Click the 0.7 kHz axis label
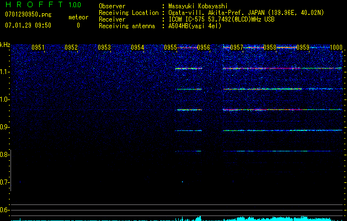 click(x=3, y=182)
